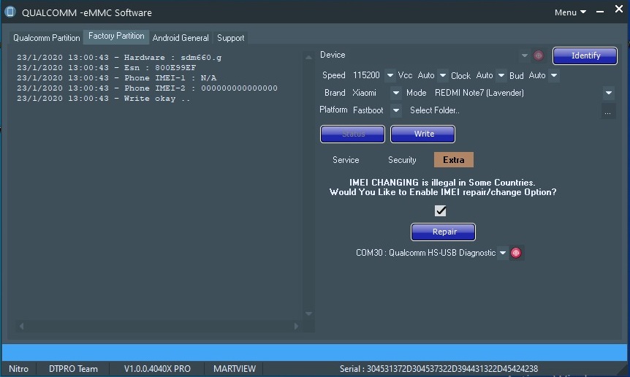Go to the Support tab
The image size is (630, 377).
231,38
